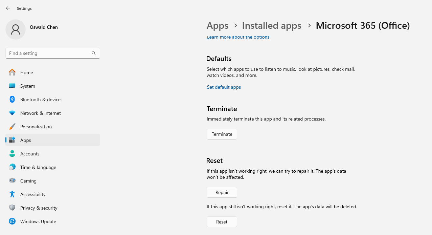Select the Network & internet wifi icon
The width and height of the screenshot is (432, 235).
[x=12, y=113]
